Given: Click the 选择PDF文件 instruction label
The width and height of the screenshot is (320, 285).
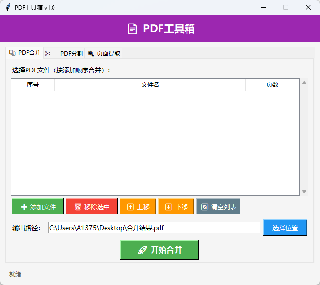Looking at the screenshot, I should pyautogui.click(x=61, y=70).
